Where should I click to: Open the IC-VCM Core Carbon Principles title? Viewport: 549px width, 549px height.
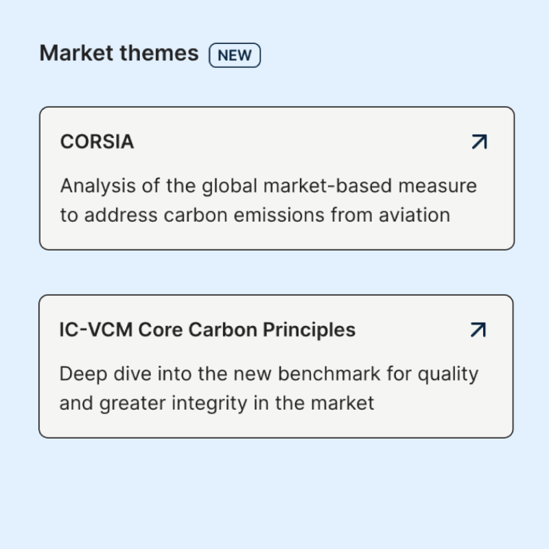click(207, 330)
